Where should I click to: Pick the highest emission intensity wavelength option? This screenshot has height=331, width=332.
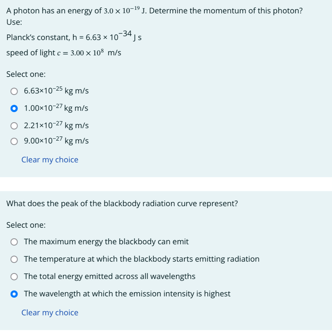(x=14, y=294)
